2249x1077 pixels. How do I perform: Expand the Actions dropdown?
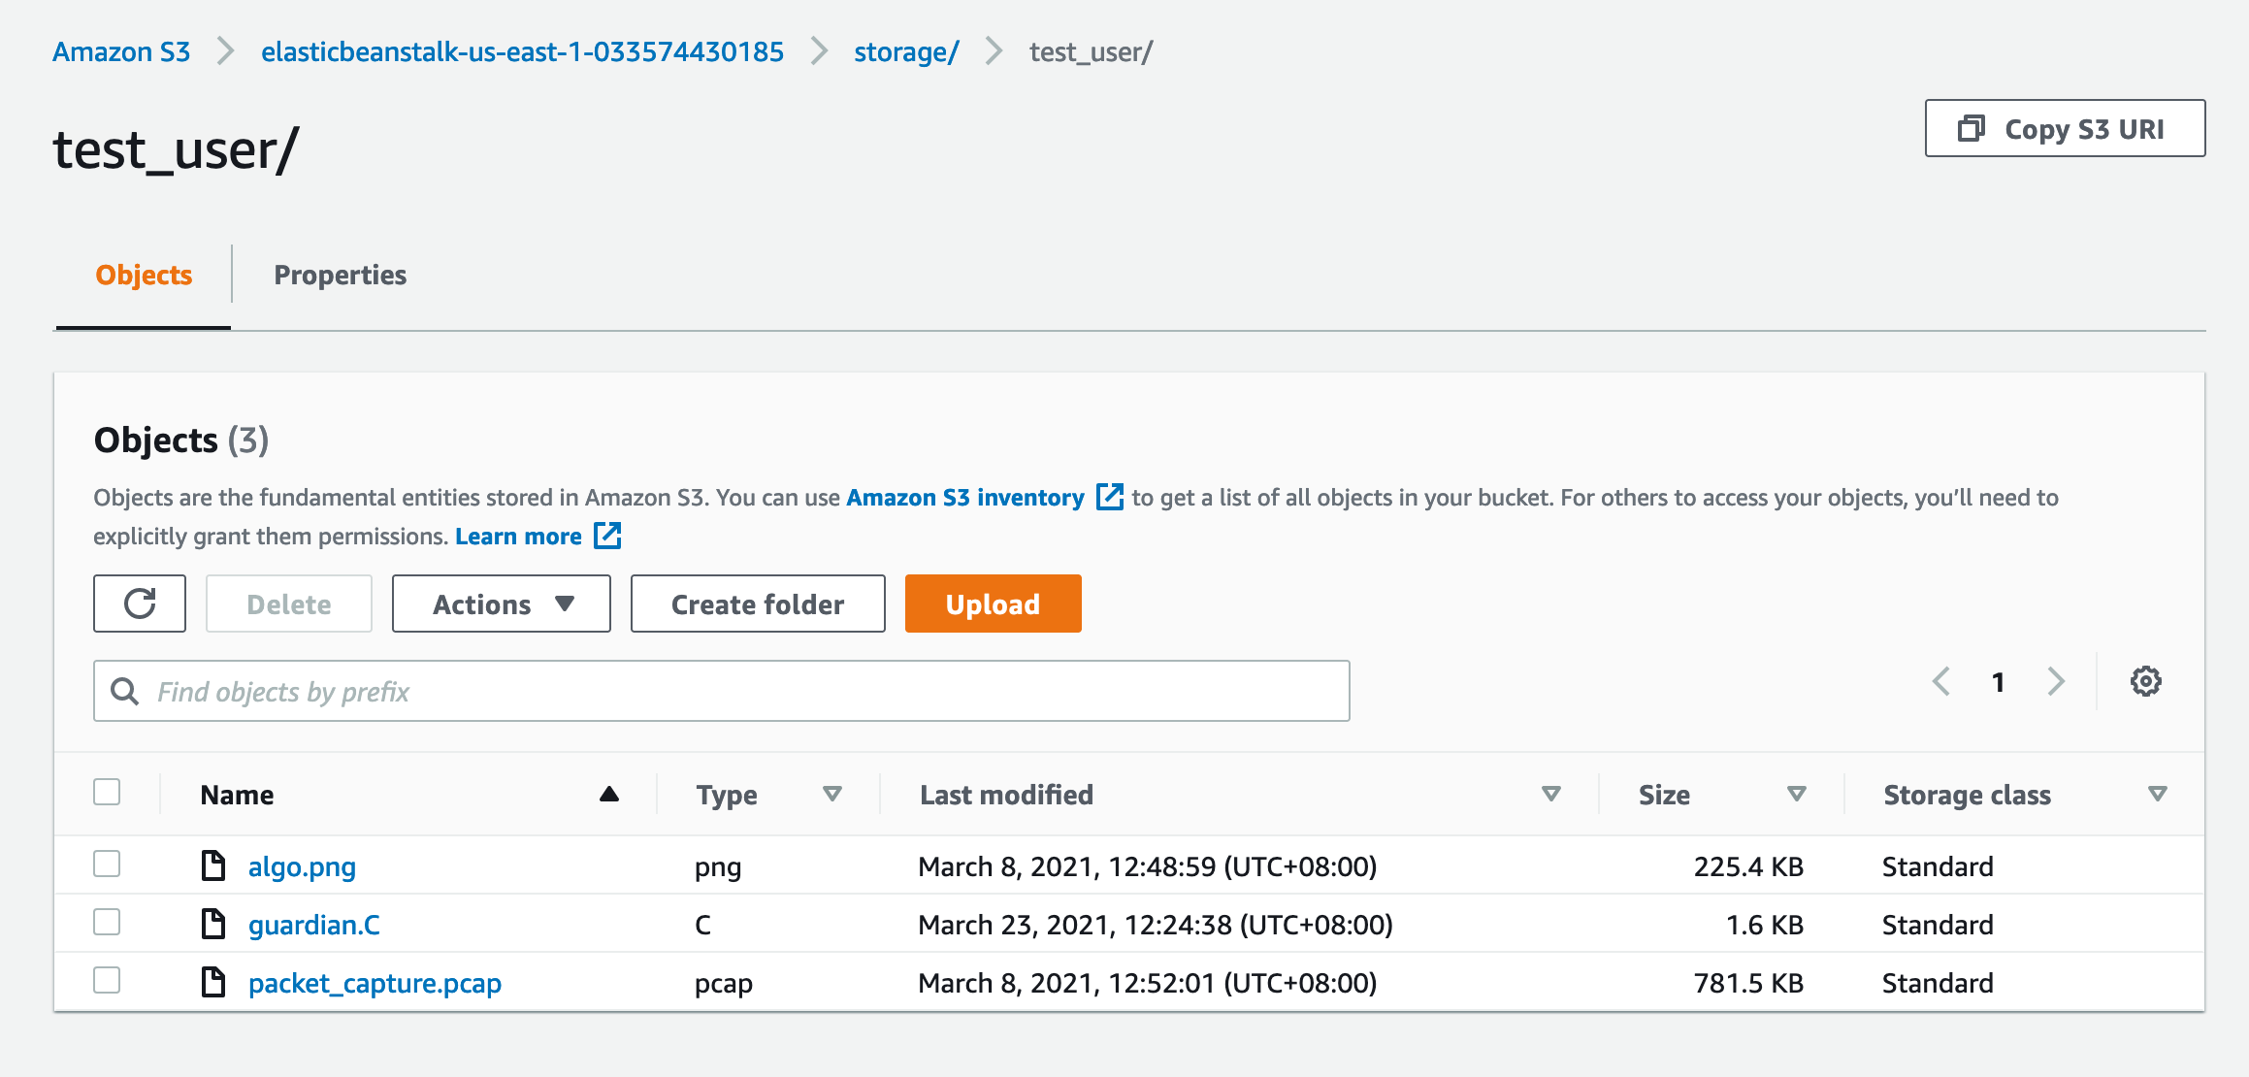pyautogui.click(x=502, y=604)
